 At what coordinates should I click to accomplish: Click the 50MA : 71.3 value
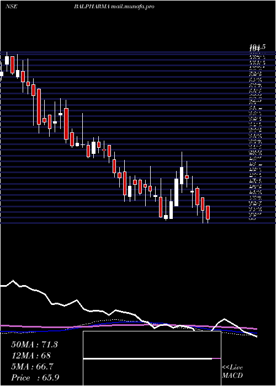coord(34,345)
